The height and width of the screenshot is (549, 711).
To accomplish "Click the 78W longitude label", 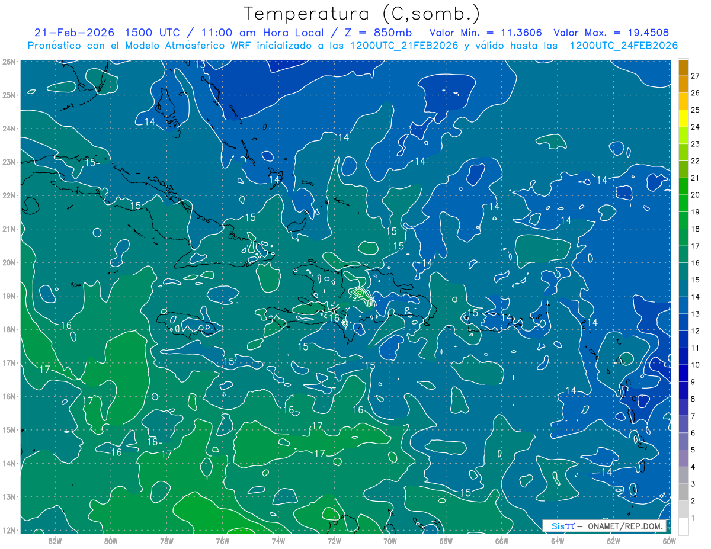I will click(x=166, y=541).
